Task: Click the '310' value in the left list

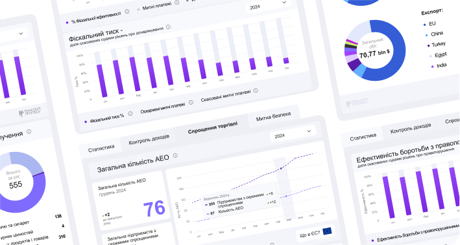Action: 62,237
